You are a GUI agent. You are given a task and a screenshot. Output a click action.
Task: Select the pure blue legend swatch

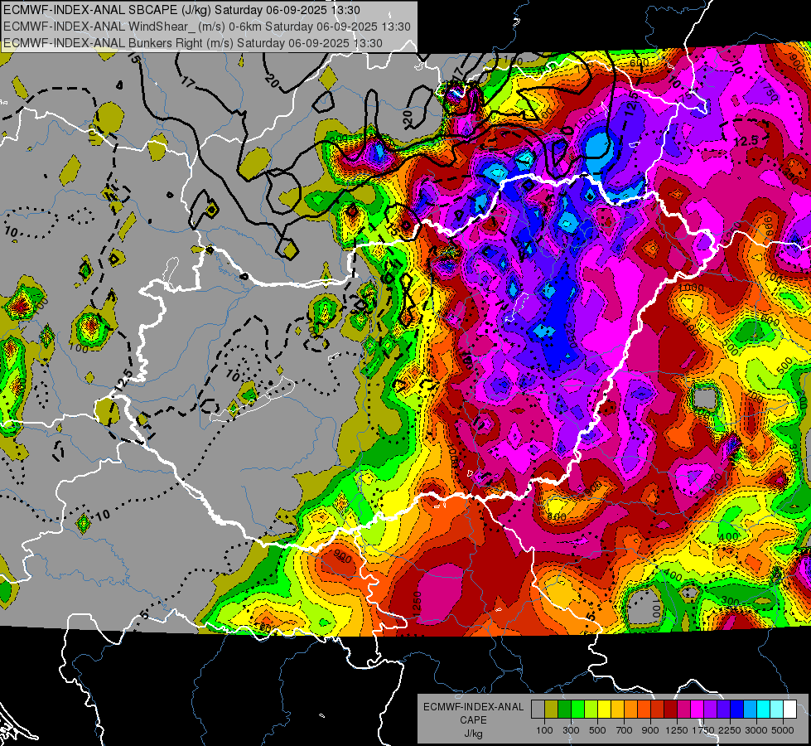pos(736,710)
